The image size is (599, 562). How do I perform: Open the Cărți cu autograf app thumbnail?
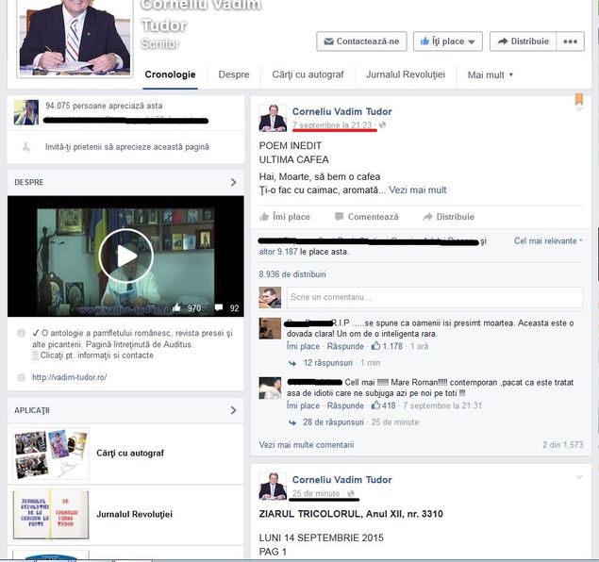coord(51,454)
